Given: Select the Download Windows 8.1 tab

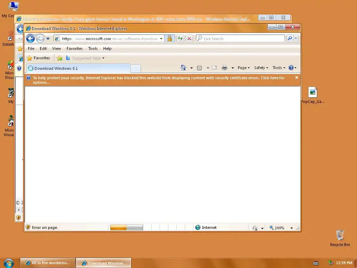Looking at the screenshot, I should tap(78, 68).
